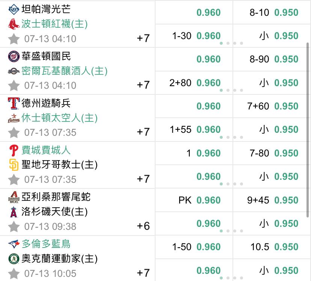
Task: Bet over 8-10 at 0.950 Rays game
Action: [x=272, y=12]
